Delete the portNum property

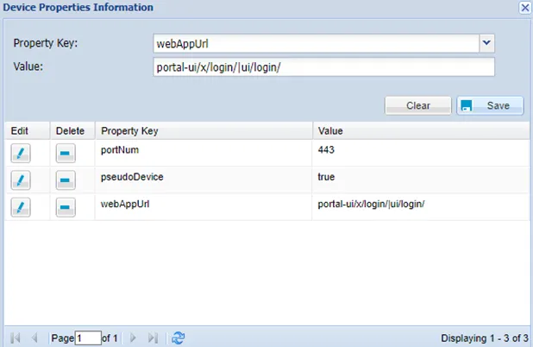[66, 153]
